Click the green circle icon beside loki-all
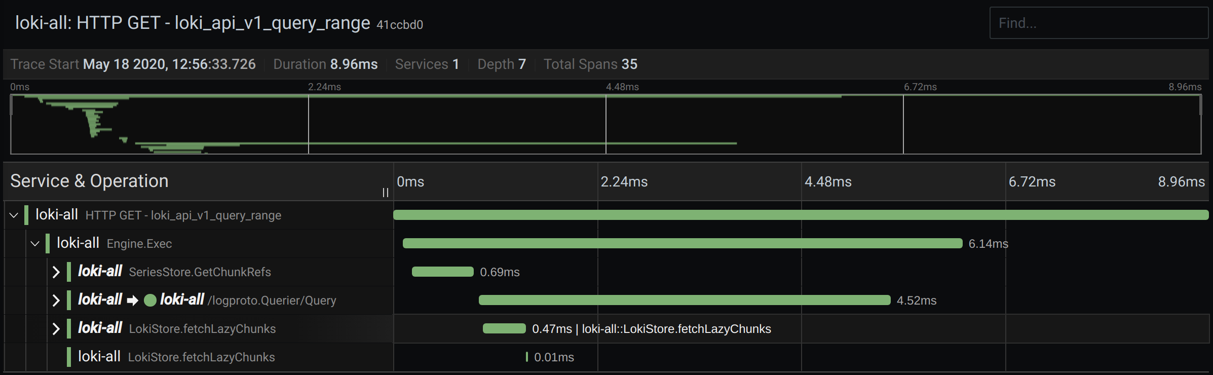This screenshot has height=375, width=1213. pyautogui.click(x=150, y=301)
